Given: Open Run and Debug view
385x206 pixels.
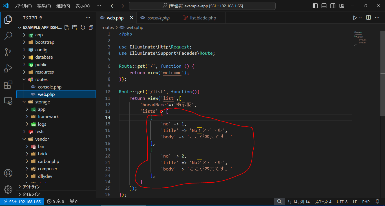Looking at the screenshot, I should (8, 68).
